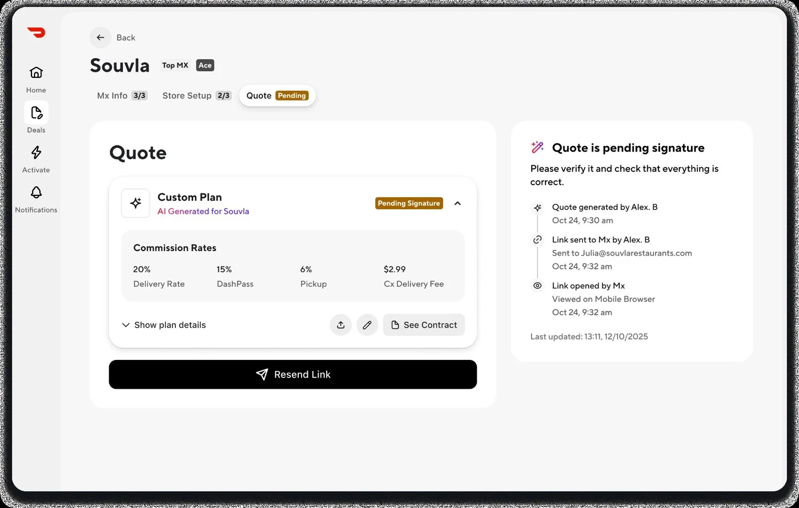Click the Souvla merchant title
This screenshot has width=799, height=508.
pos(120,65)
